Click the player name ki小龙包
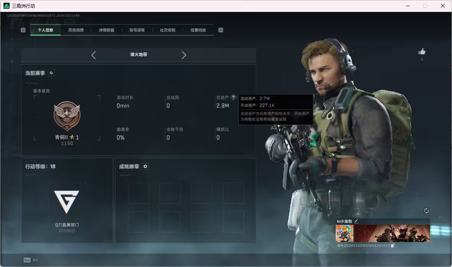452x267 pixels. pos(344,221)
